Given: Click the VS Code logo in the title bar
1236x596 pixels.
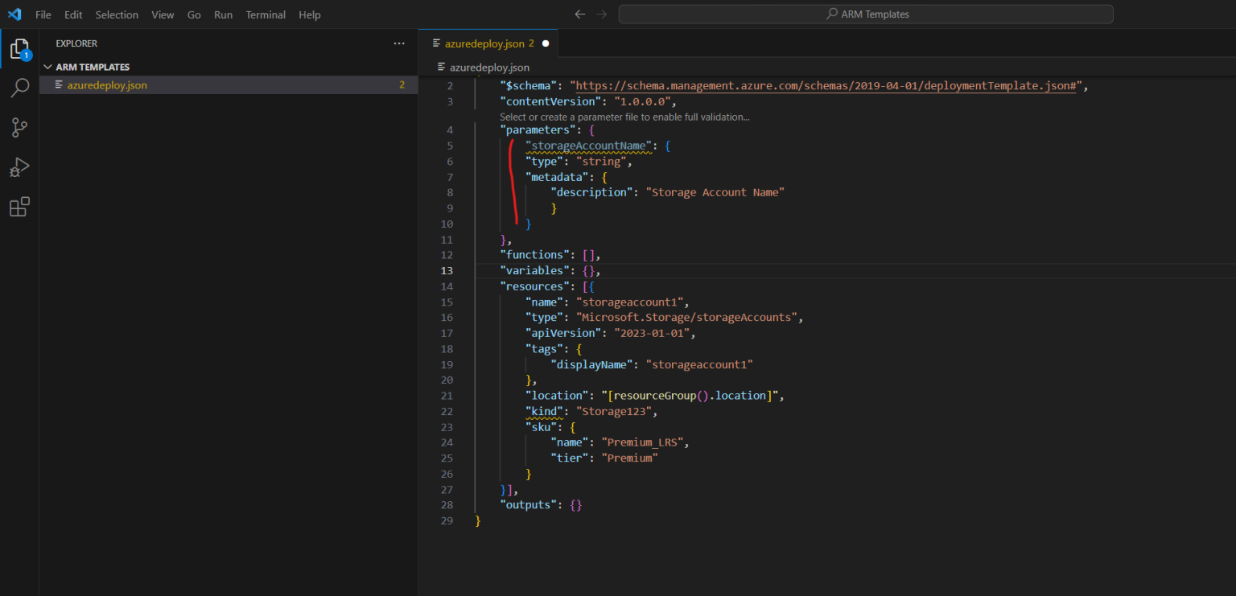Looking at the screenshot, I should pos(14,14).
